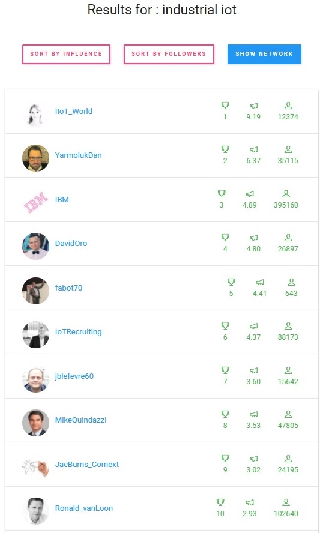The image size is (323, 533).
Task: Click MikeQuindazzi's avatar photo
Action: (35, 423)
